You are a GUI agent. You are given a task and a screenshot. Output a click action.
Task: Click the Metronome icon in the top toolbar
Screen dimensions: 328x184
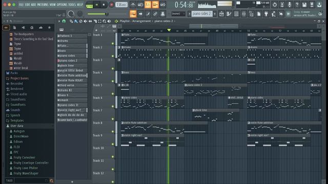[x=133, y=5]
